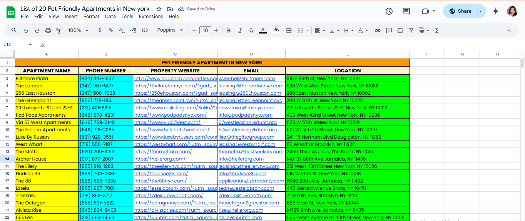Toggle the create a filter icon
This screenshot has width=525, height=221.
coord(411,30)
